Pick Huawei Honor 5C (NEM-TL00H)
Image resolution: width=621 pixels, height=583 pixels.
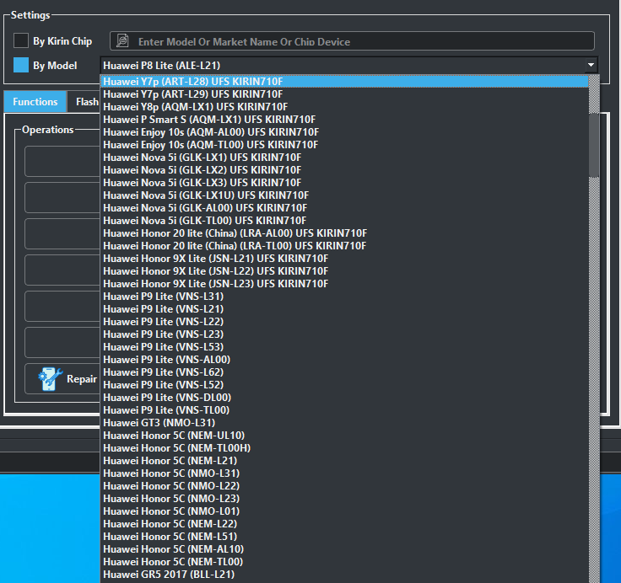tap(344, 448)
